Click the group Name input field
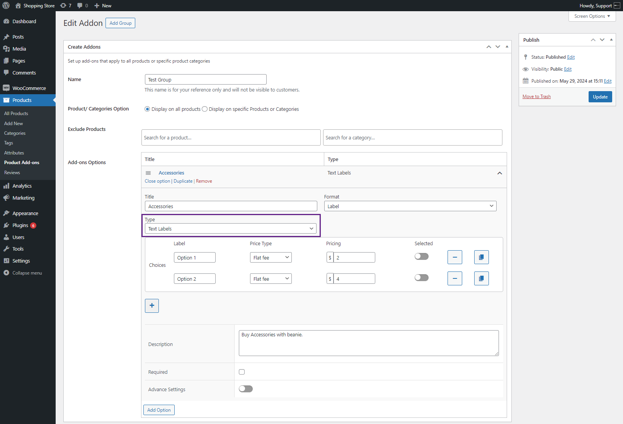This screenshot has height=424, width=623. coord(206,80)
